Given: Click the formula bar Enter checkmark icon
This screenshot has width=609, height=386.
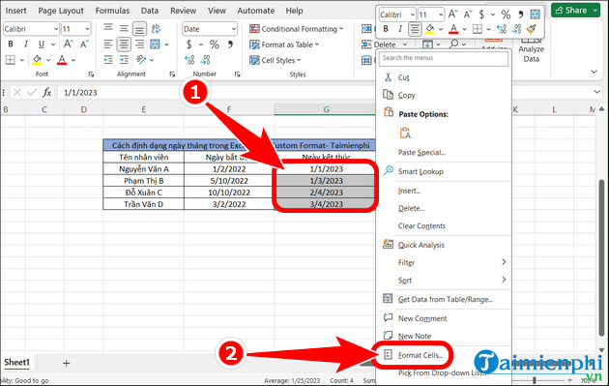Looking at the screenshot, I should [x=32, y=93].
